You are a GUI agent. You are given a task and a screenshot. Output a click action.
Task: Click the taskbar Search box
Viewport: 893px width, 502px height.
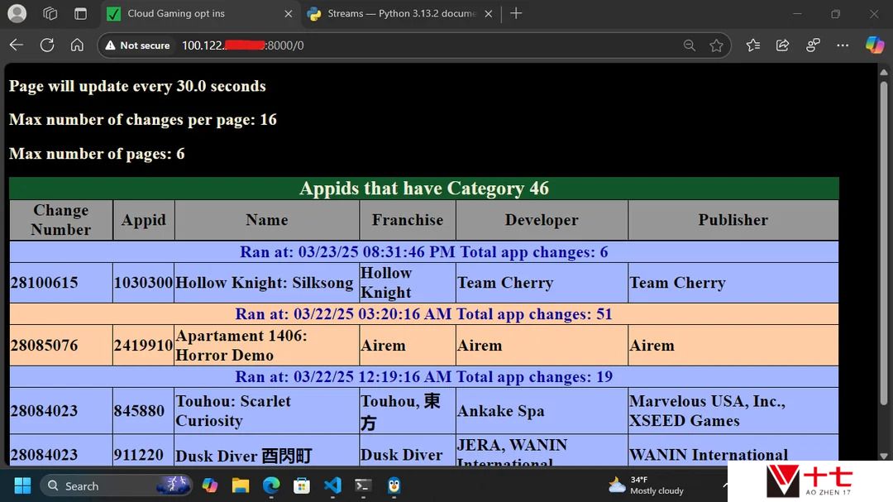[x=117, y=485]
